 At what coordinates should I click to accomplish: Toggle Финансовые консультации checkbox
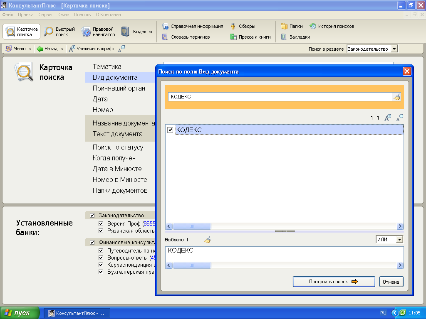[x=92, y=242]
